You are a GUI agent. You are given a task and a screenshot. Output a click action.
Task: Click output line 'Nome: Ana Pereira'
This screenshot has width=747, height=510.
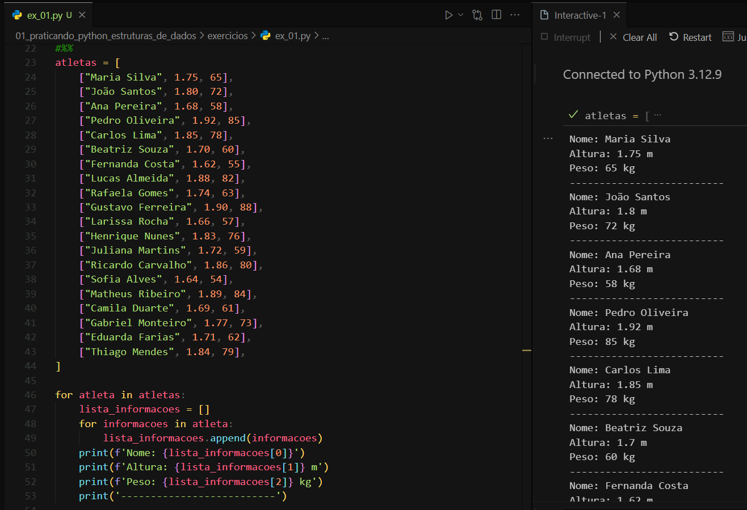tap(620, 255)
